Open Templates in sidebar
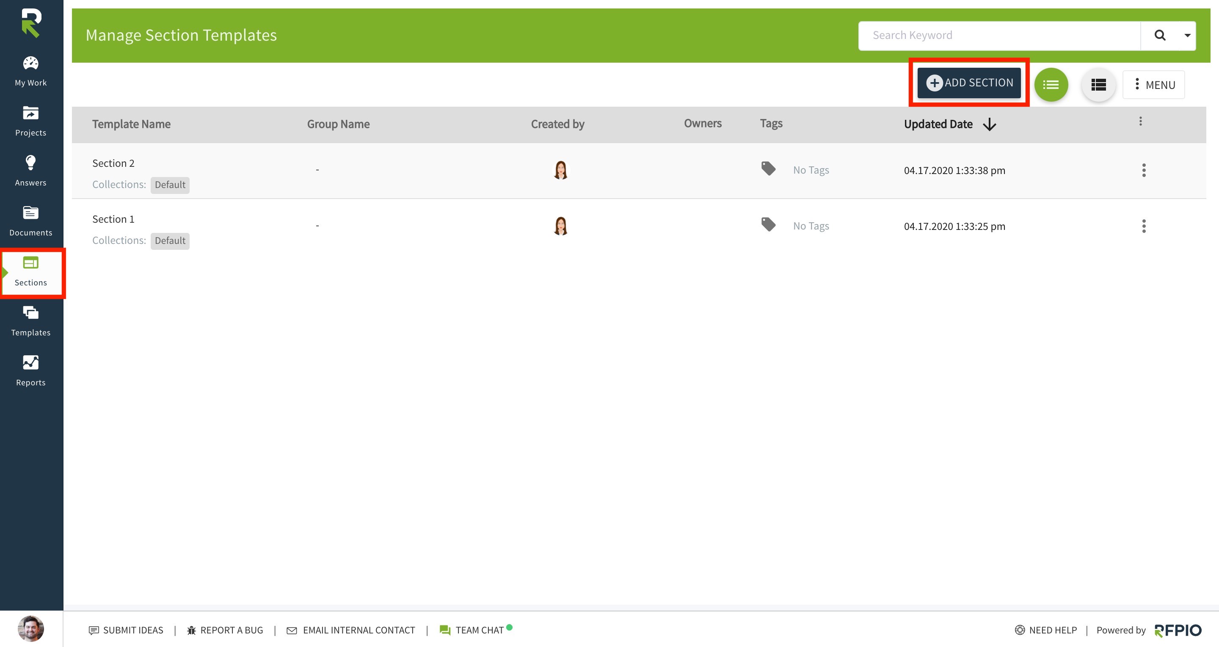 pyautogui.click(x=31, y=321)
